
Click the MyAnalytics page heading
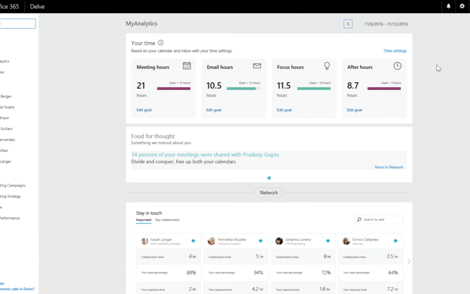(141, 24)
